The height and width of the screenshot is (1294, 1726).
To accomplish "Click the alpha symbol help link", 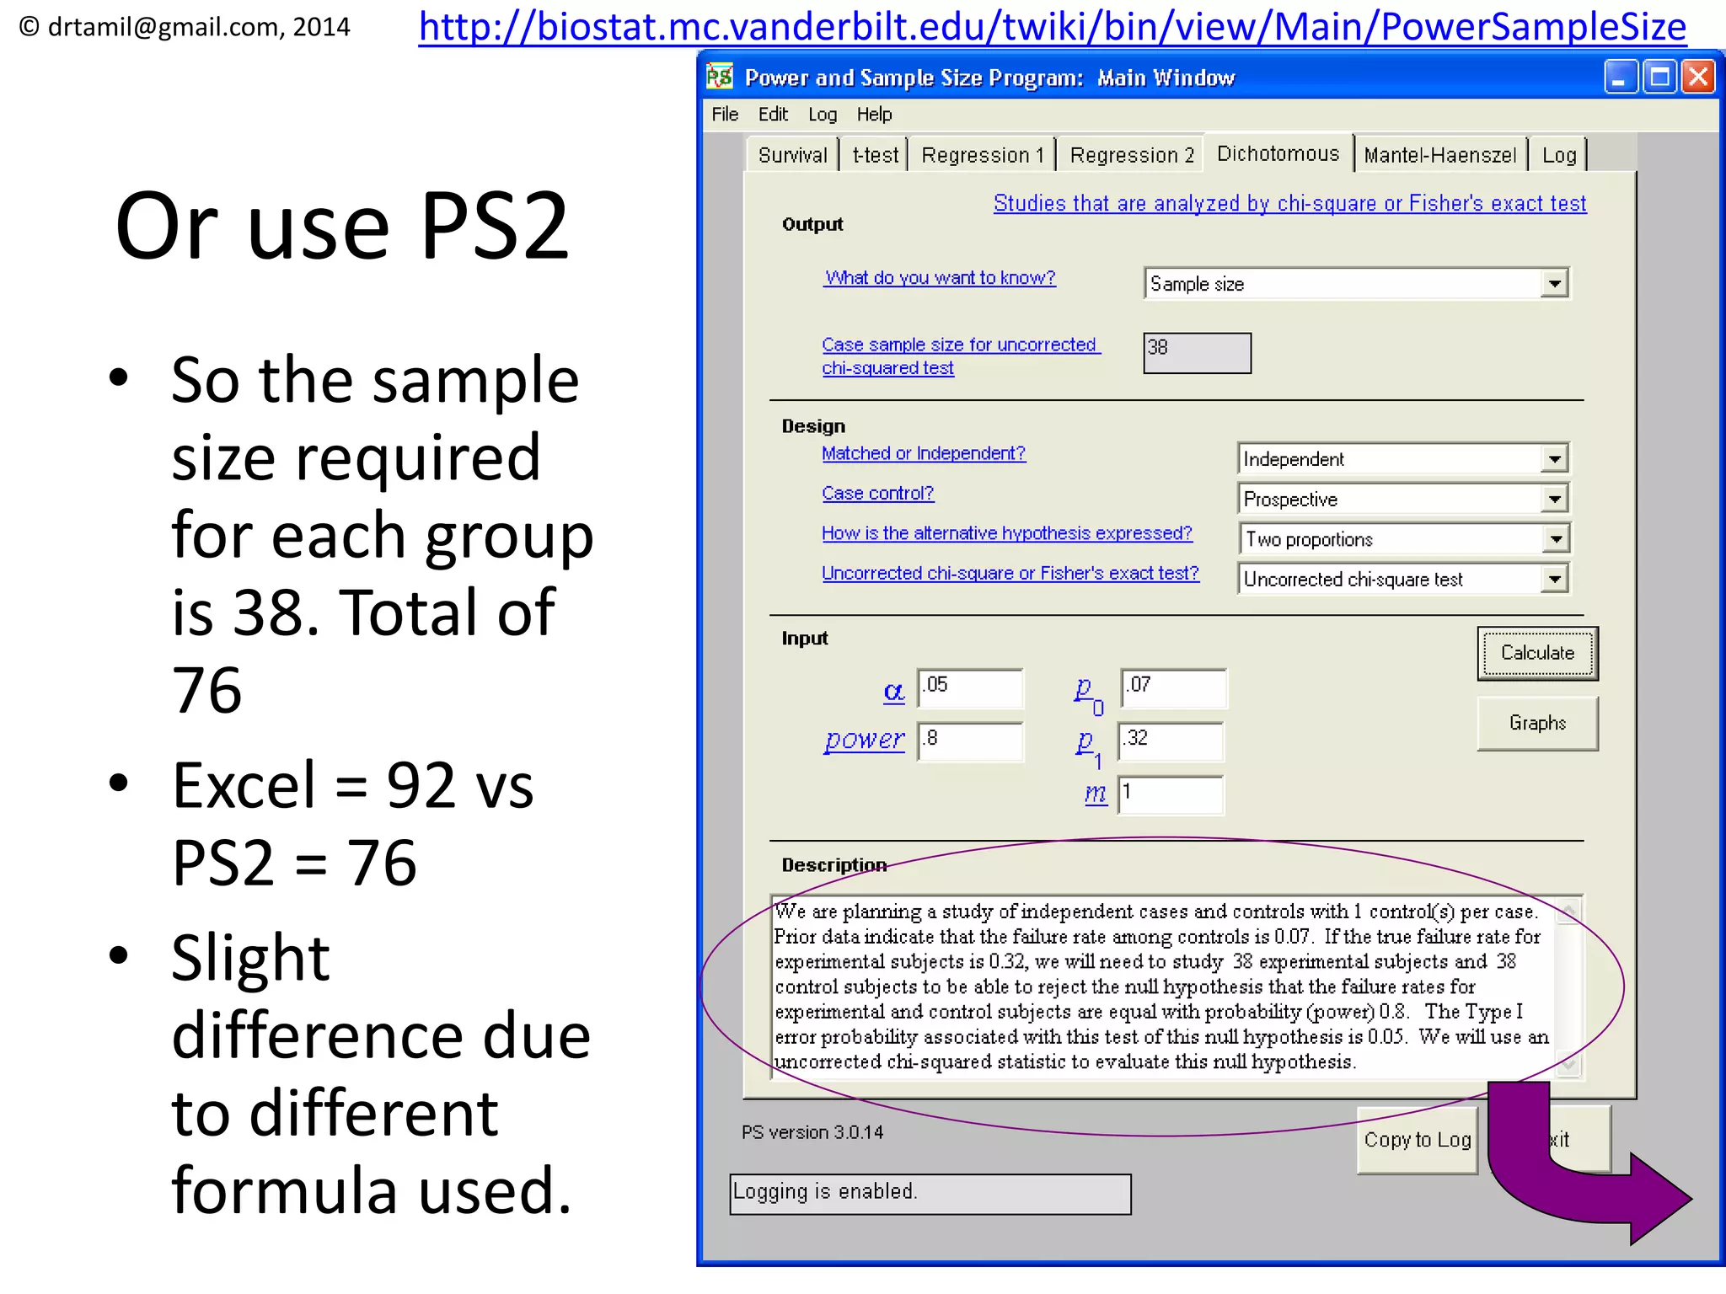I will tap(893, 692).
